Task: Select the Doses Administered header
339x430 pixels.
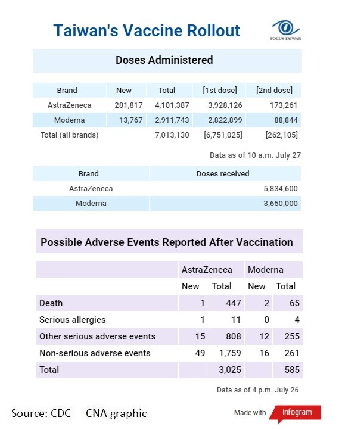Action: tap(167, 61)
